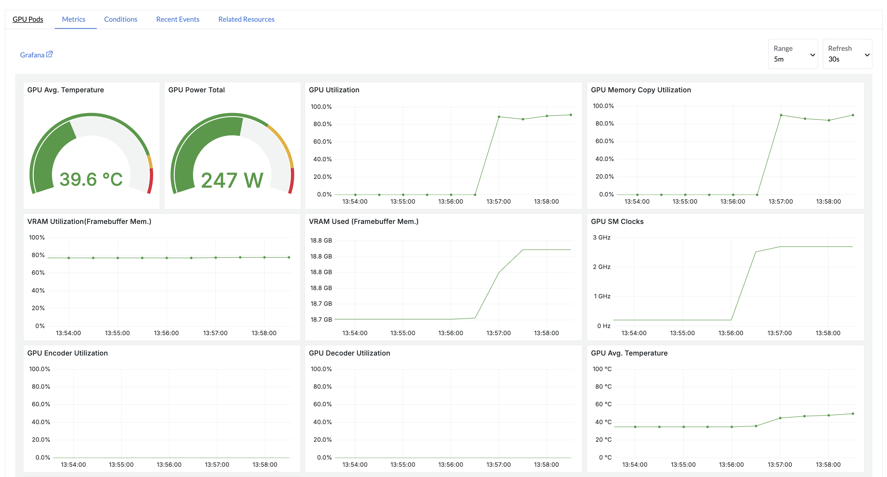Click the 13:56:00 label in VRAM Used chart
The width and height of the screenshot is (887, 477).
(x=451, y=333)
